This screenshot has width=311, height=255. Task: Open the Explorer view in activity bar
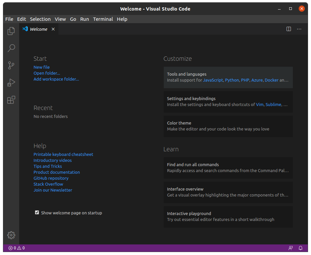point(11,31)
